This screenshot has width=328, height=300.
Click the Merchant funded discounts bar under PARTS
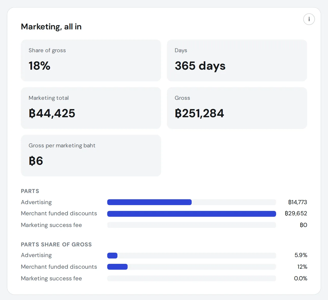point(192,214)
